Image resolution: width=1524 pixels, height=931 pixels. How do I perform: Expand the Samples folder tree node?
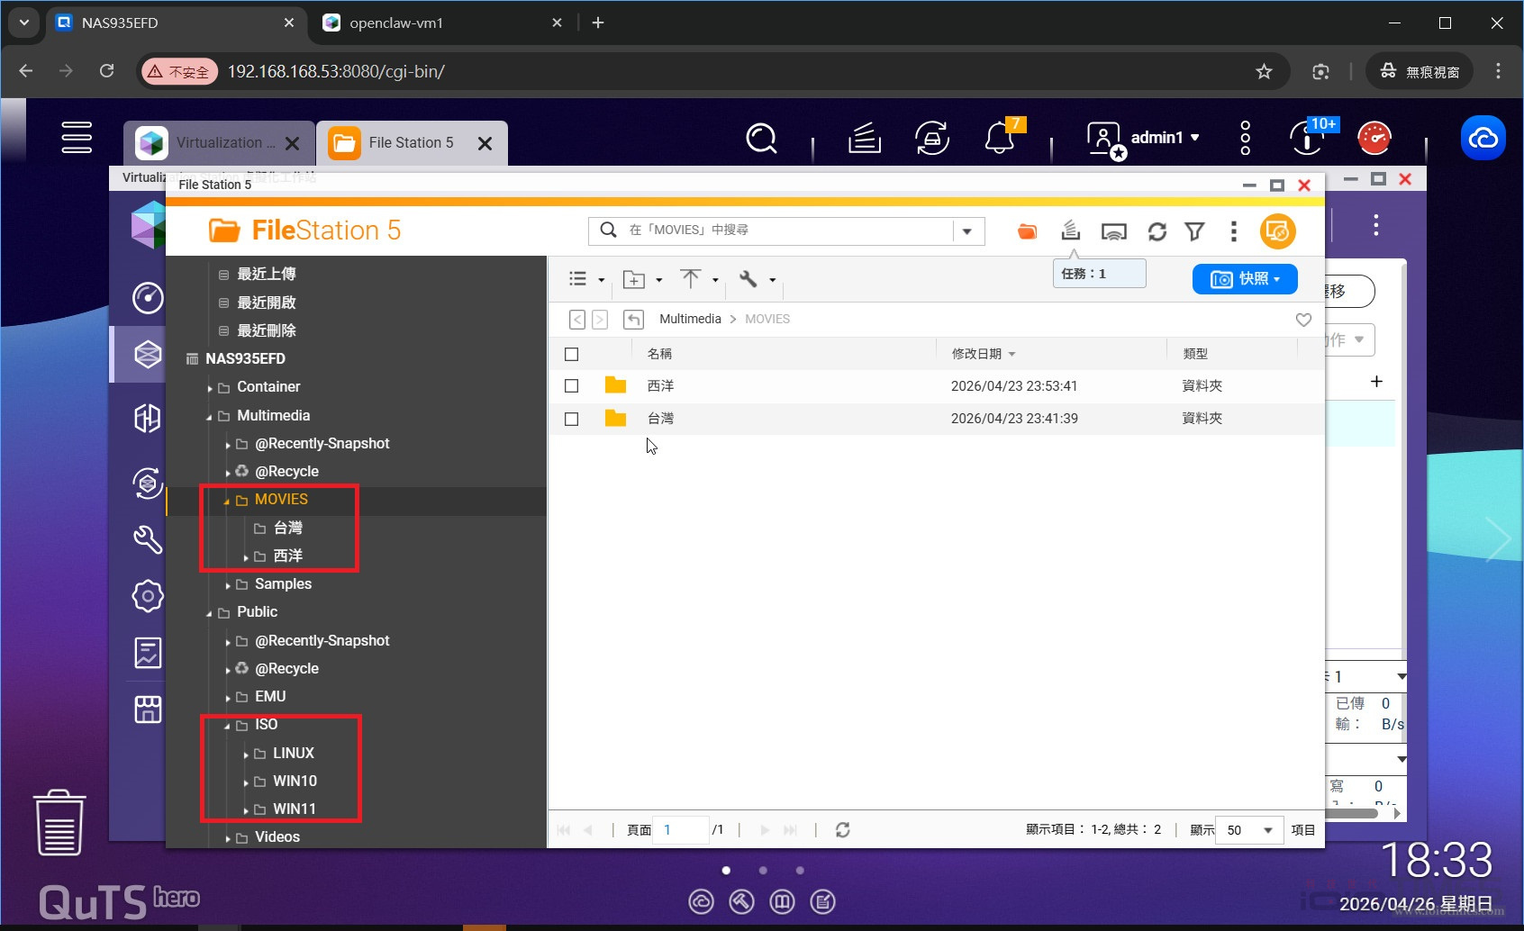tap(228, 585)
